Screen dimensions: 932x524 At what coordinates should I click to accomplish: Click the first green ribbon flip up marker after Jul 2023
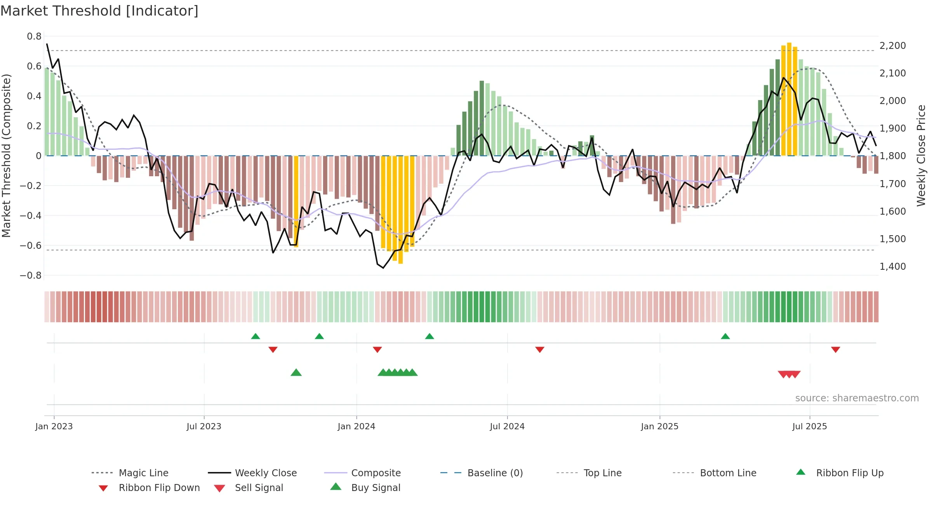tap(256, 336)
